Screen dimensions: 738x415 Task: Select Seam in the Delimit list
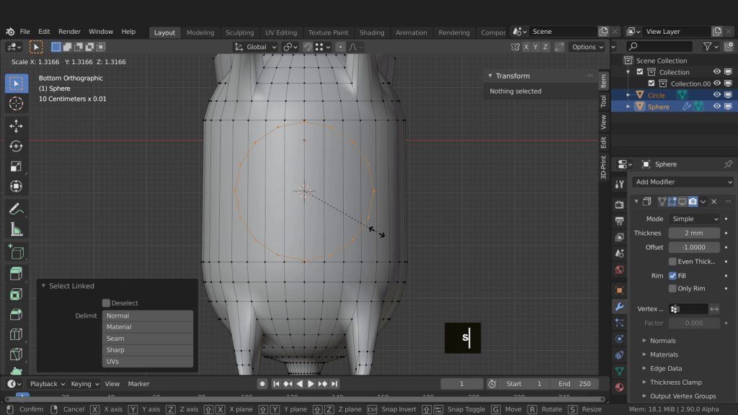[148, 339]
